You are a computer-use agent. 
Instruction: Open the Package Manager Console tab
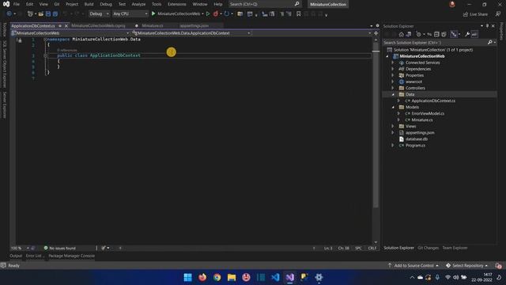[x=72, y=256]
